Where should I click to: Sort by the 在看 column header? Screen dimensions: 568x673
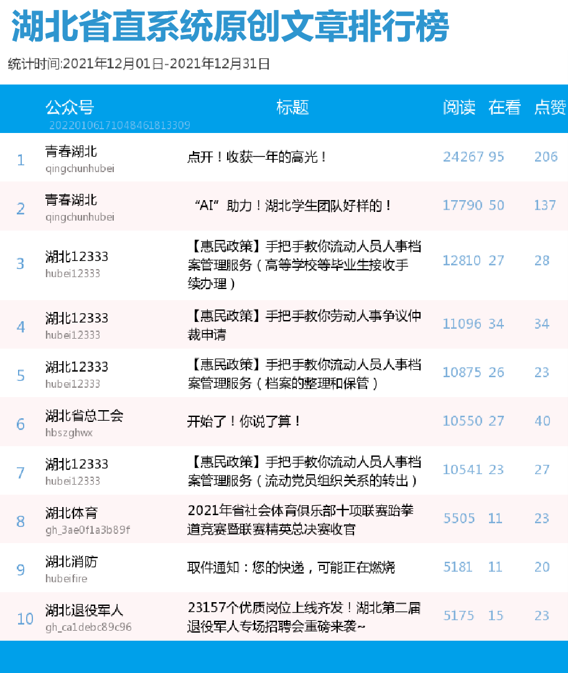[x=503, y=108]
